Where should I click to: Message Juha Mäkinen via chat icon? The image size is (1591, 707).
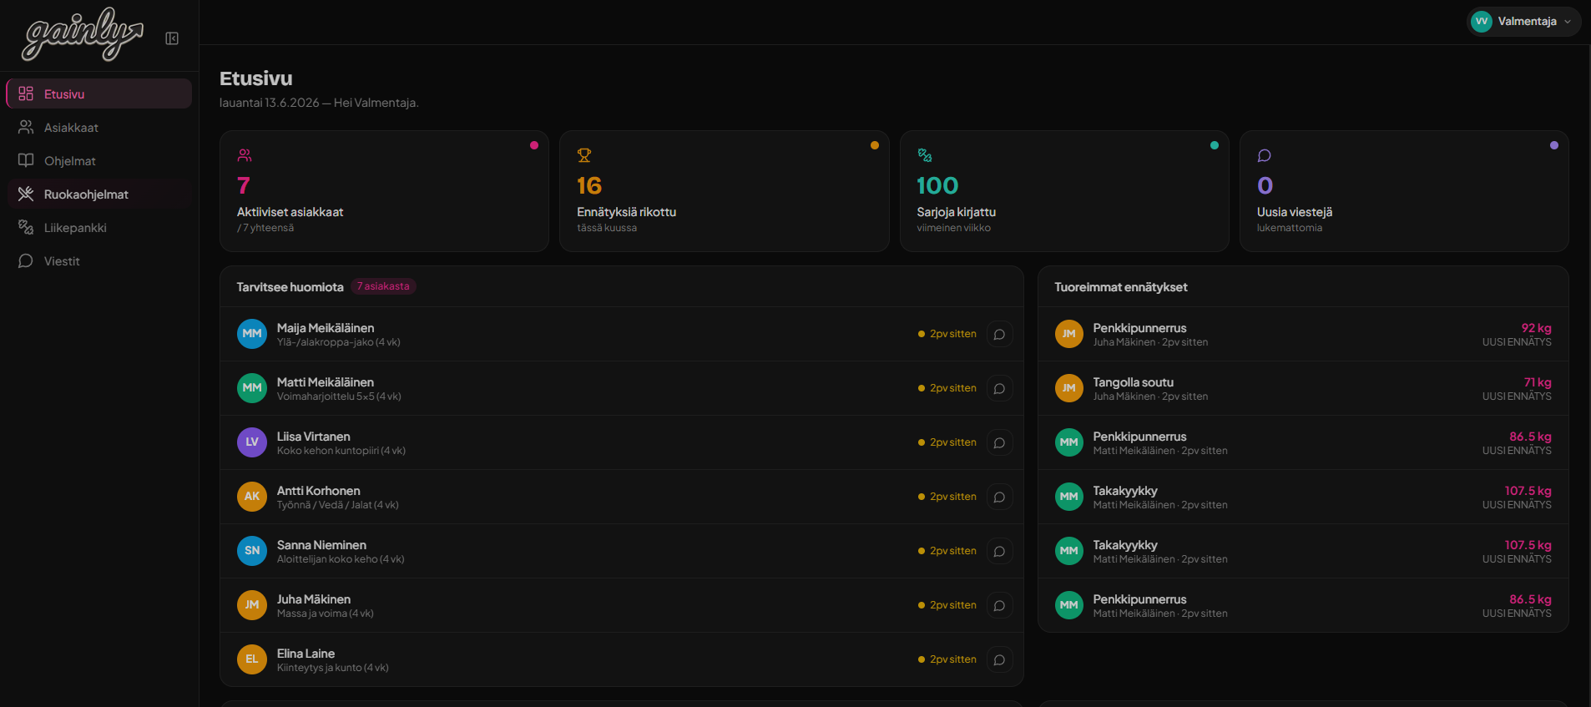point(999,605)
